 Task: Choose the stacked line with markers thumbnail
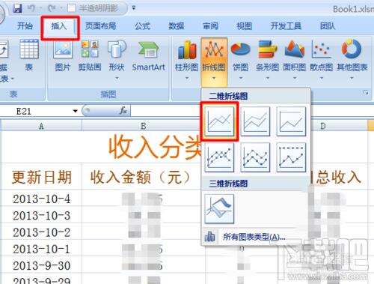(x=255, y=157)
